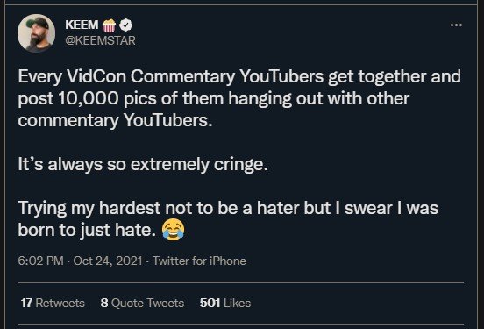Click the Oct 24, 2021 date
This screenshot has width=484, height=329.
coord(108,261)
